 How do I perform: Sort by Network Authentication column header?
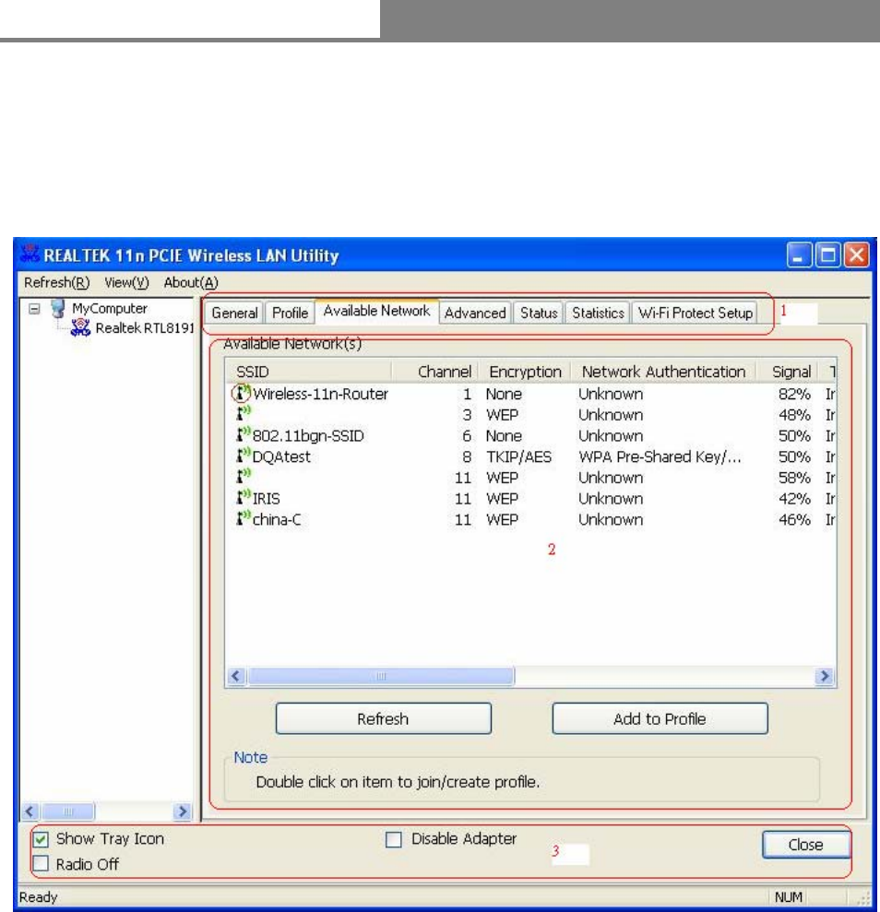coord(663,372)
